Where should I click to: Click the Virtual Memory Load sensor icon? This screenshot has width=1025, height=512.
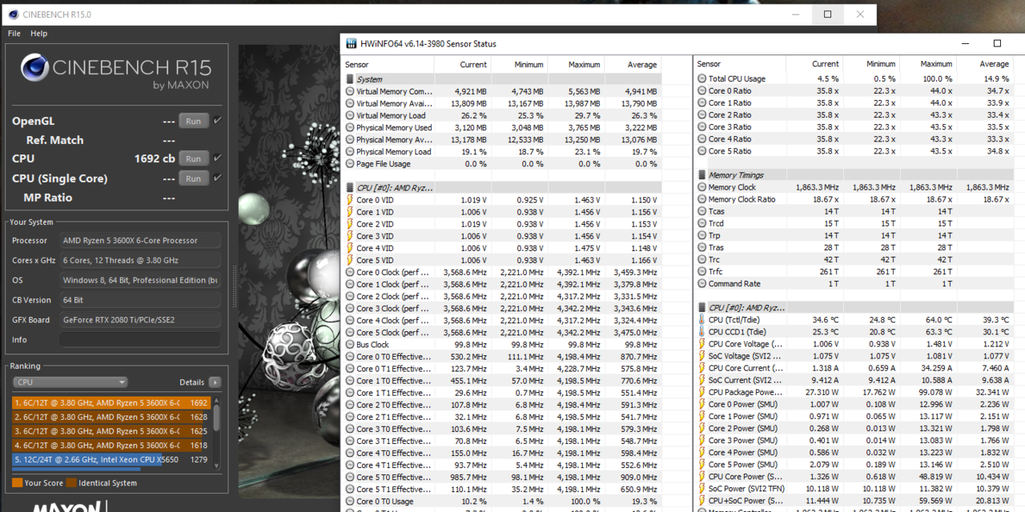(x=349, y=115)
